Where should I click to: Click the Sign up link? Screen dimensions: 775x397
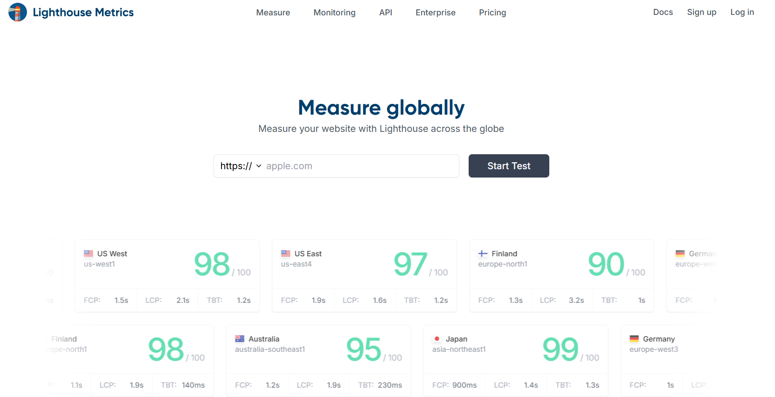(702, 12)
